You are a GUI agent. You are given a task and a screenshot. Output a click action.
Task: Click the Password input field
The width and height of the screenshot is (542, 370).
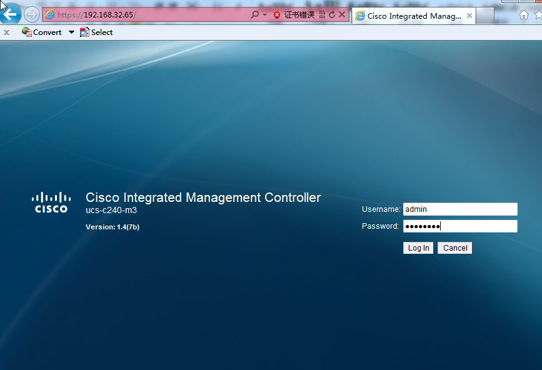460,226
